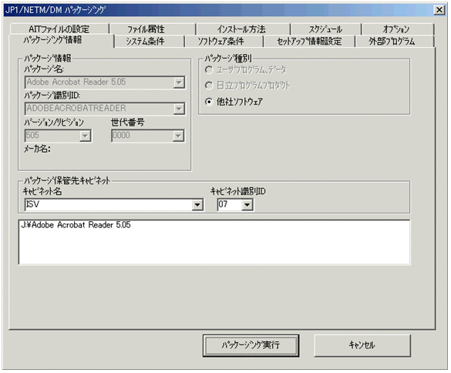Open the バージョン/リビジョン dropdown arrow

(85, 136)
